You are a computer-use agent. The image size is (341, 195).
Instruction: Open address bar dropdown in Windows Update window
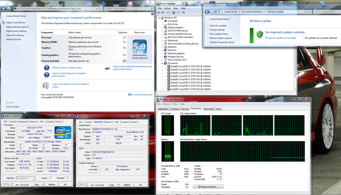pos(306,12)
